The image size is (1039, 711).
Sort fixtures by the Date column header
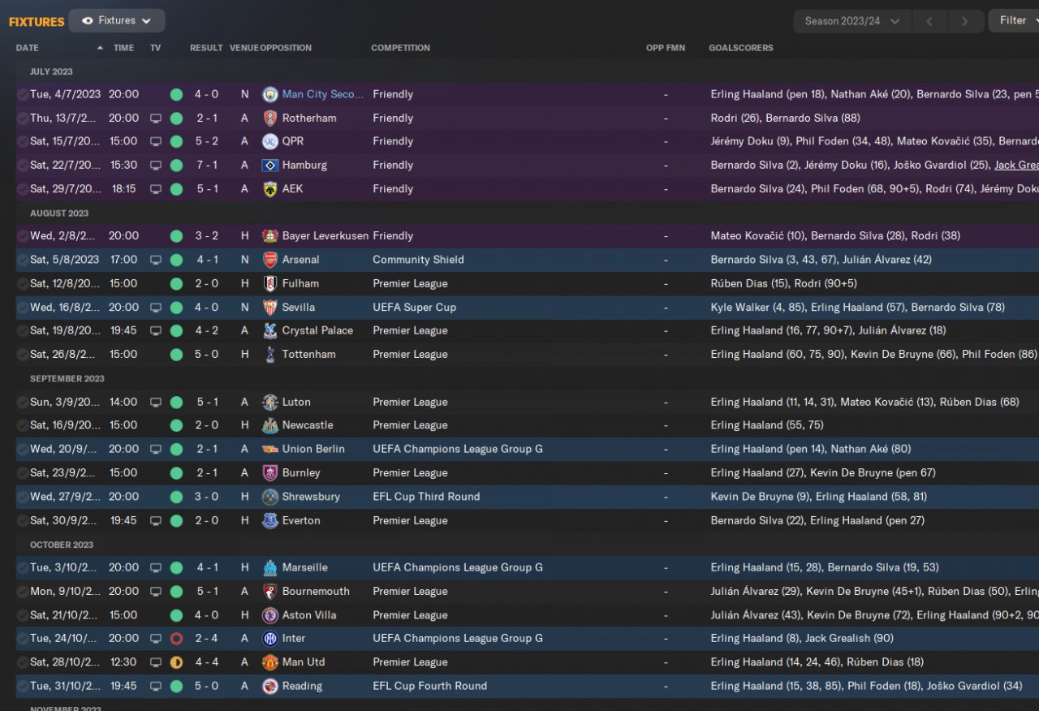[x=28, y=48]
